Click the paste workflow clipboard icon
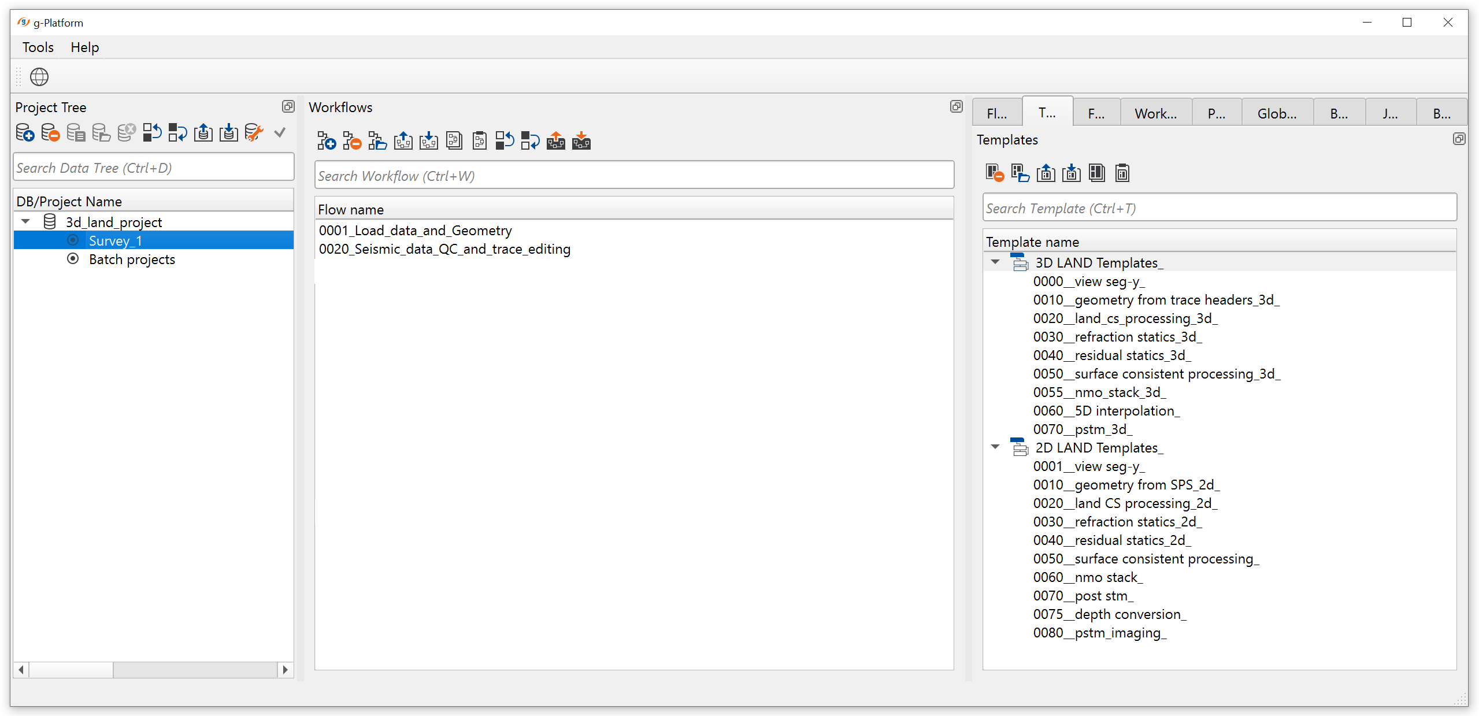Image resolution: width=1479 pixels, height=716 pixels. click(x=479, y=141)
